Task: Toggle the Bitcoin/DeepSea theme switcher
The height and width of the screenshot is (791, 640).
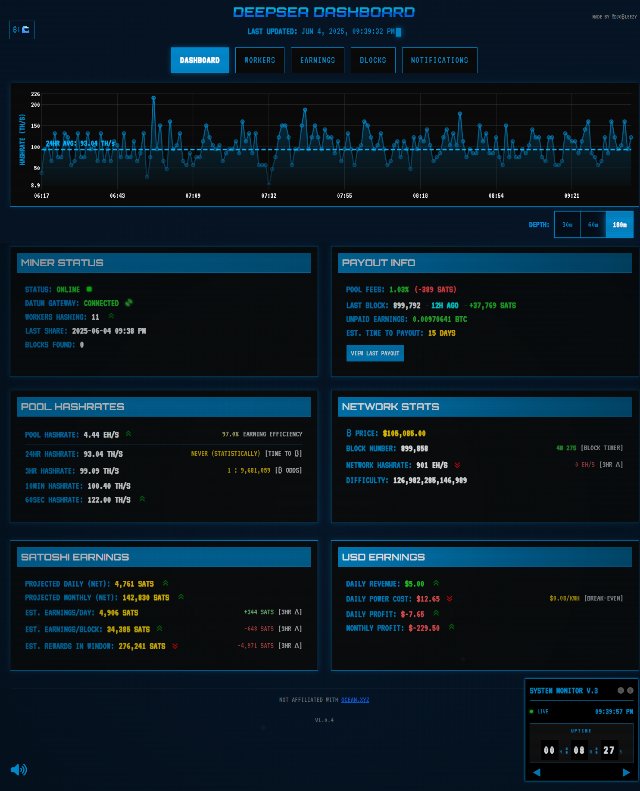Action: click(22, 30)
